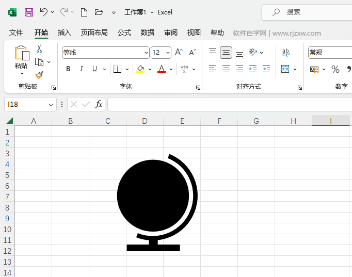Apply cell borders icon
This screenshot has width=352, height=277.
coord(117,69)
